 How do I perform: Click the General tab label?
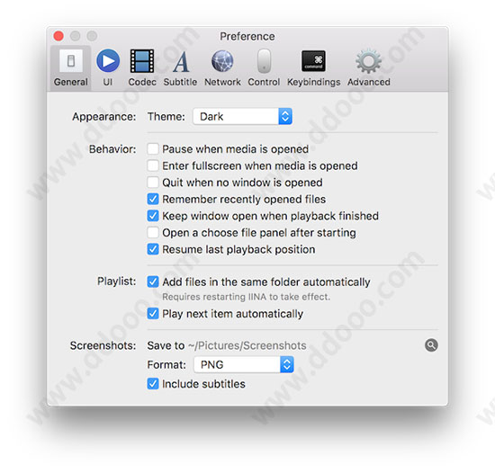[71, 82]
